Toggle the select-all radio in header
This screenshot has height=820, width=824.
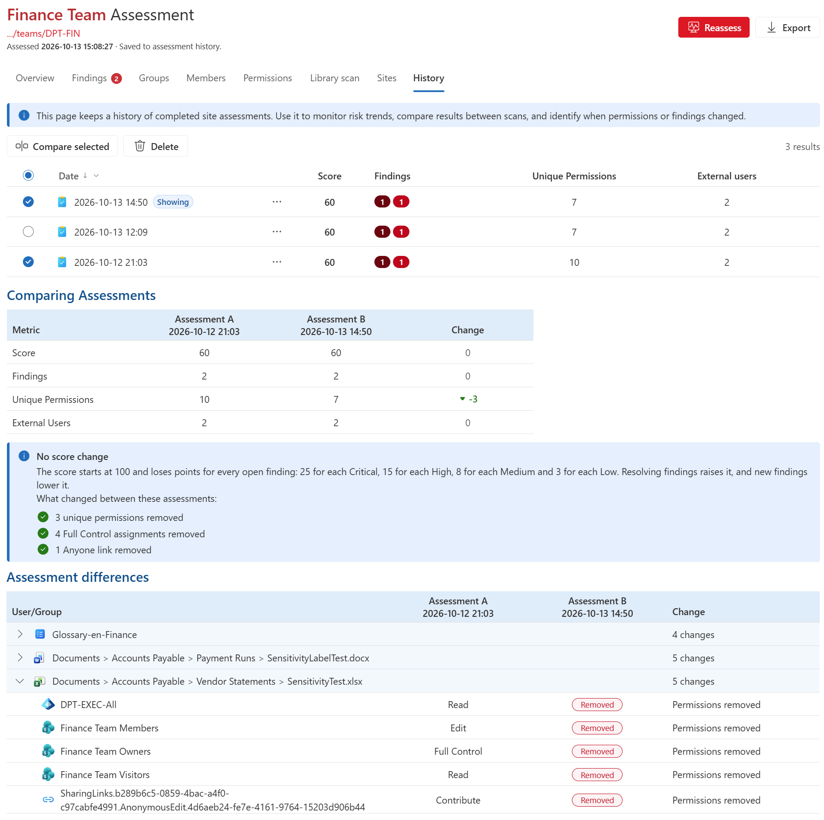tap(28, 175)
